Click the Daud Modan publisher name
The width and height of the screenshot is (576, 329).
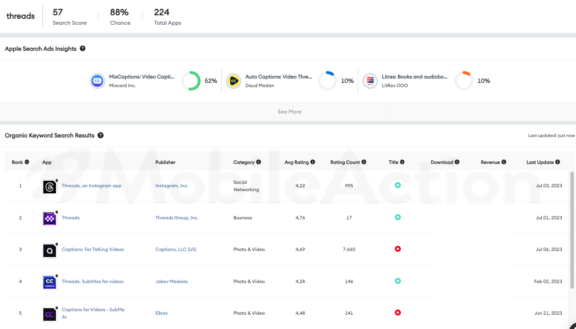[x=260, y=85]
